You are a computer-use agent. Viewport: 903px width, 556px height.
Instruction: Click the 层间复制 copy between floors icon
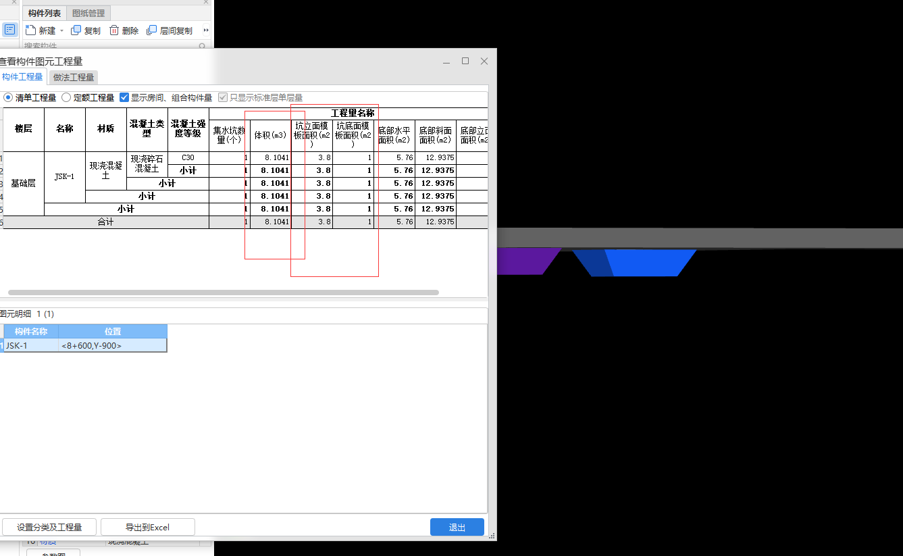[x=151, y=30]
